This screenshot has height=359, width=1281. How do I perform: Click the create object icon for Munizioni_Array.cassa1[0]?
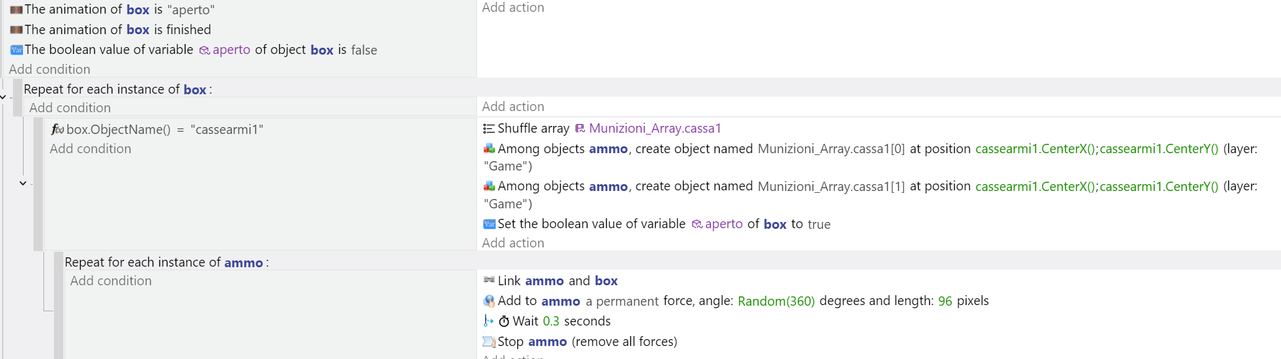point(489,149)
